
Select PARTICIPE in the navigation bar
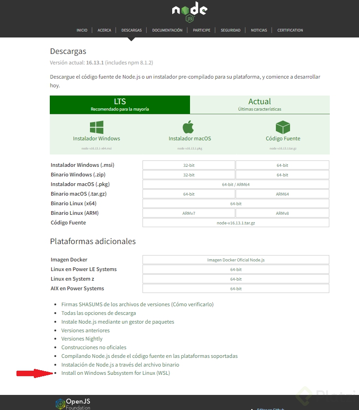click(201, 30)
